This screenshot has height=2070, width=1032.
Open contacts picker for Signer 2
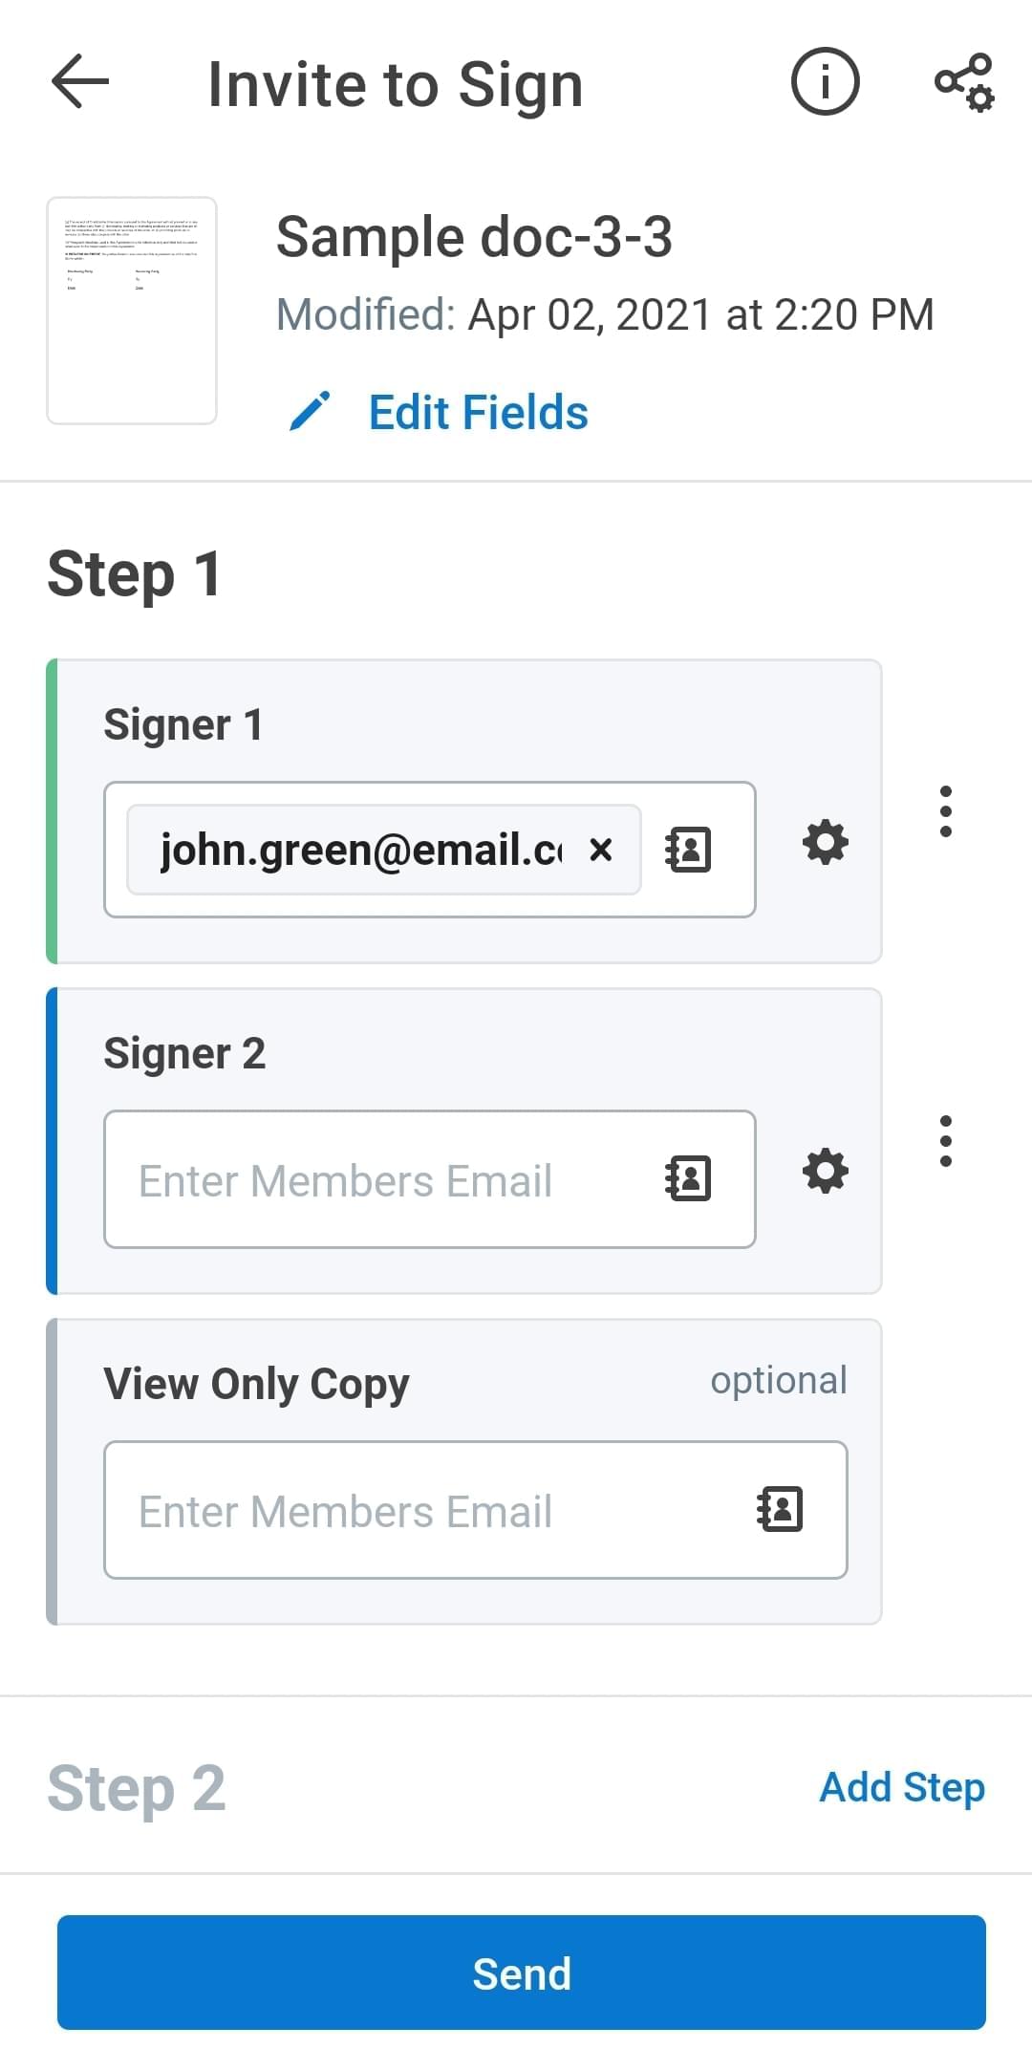pyautogui.click(x=688, y=1178)
